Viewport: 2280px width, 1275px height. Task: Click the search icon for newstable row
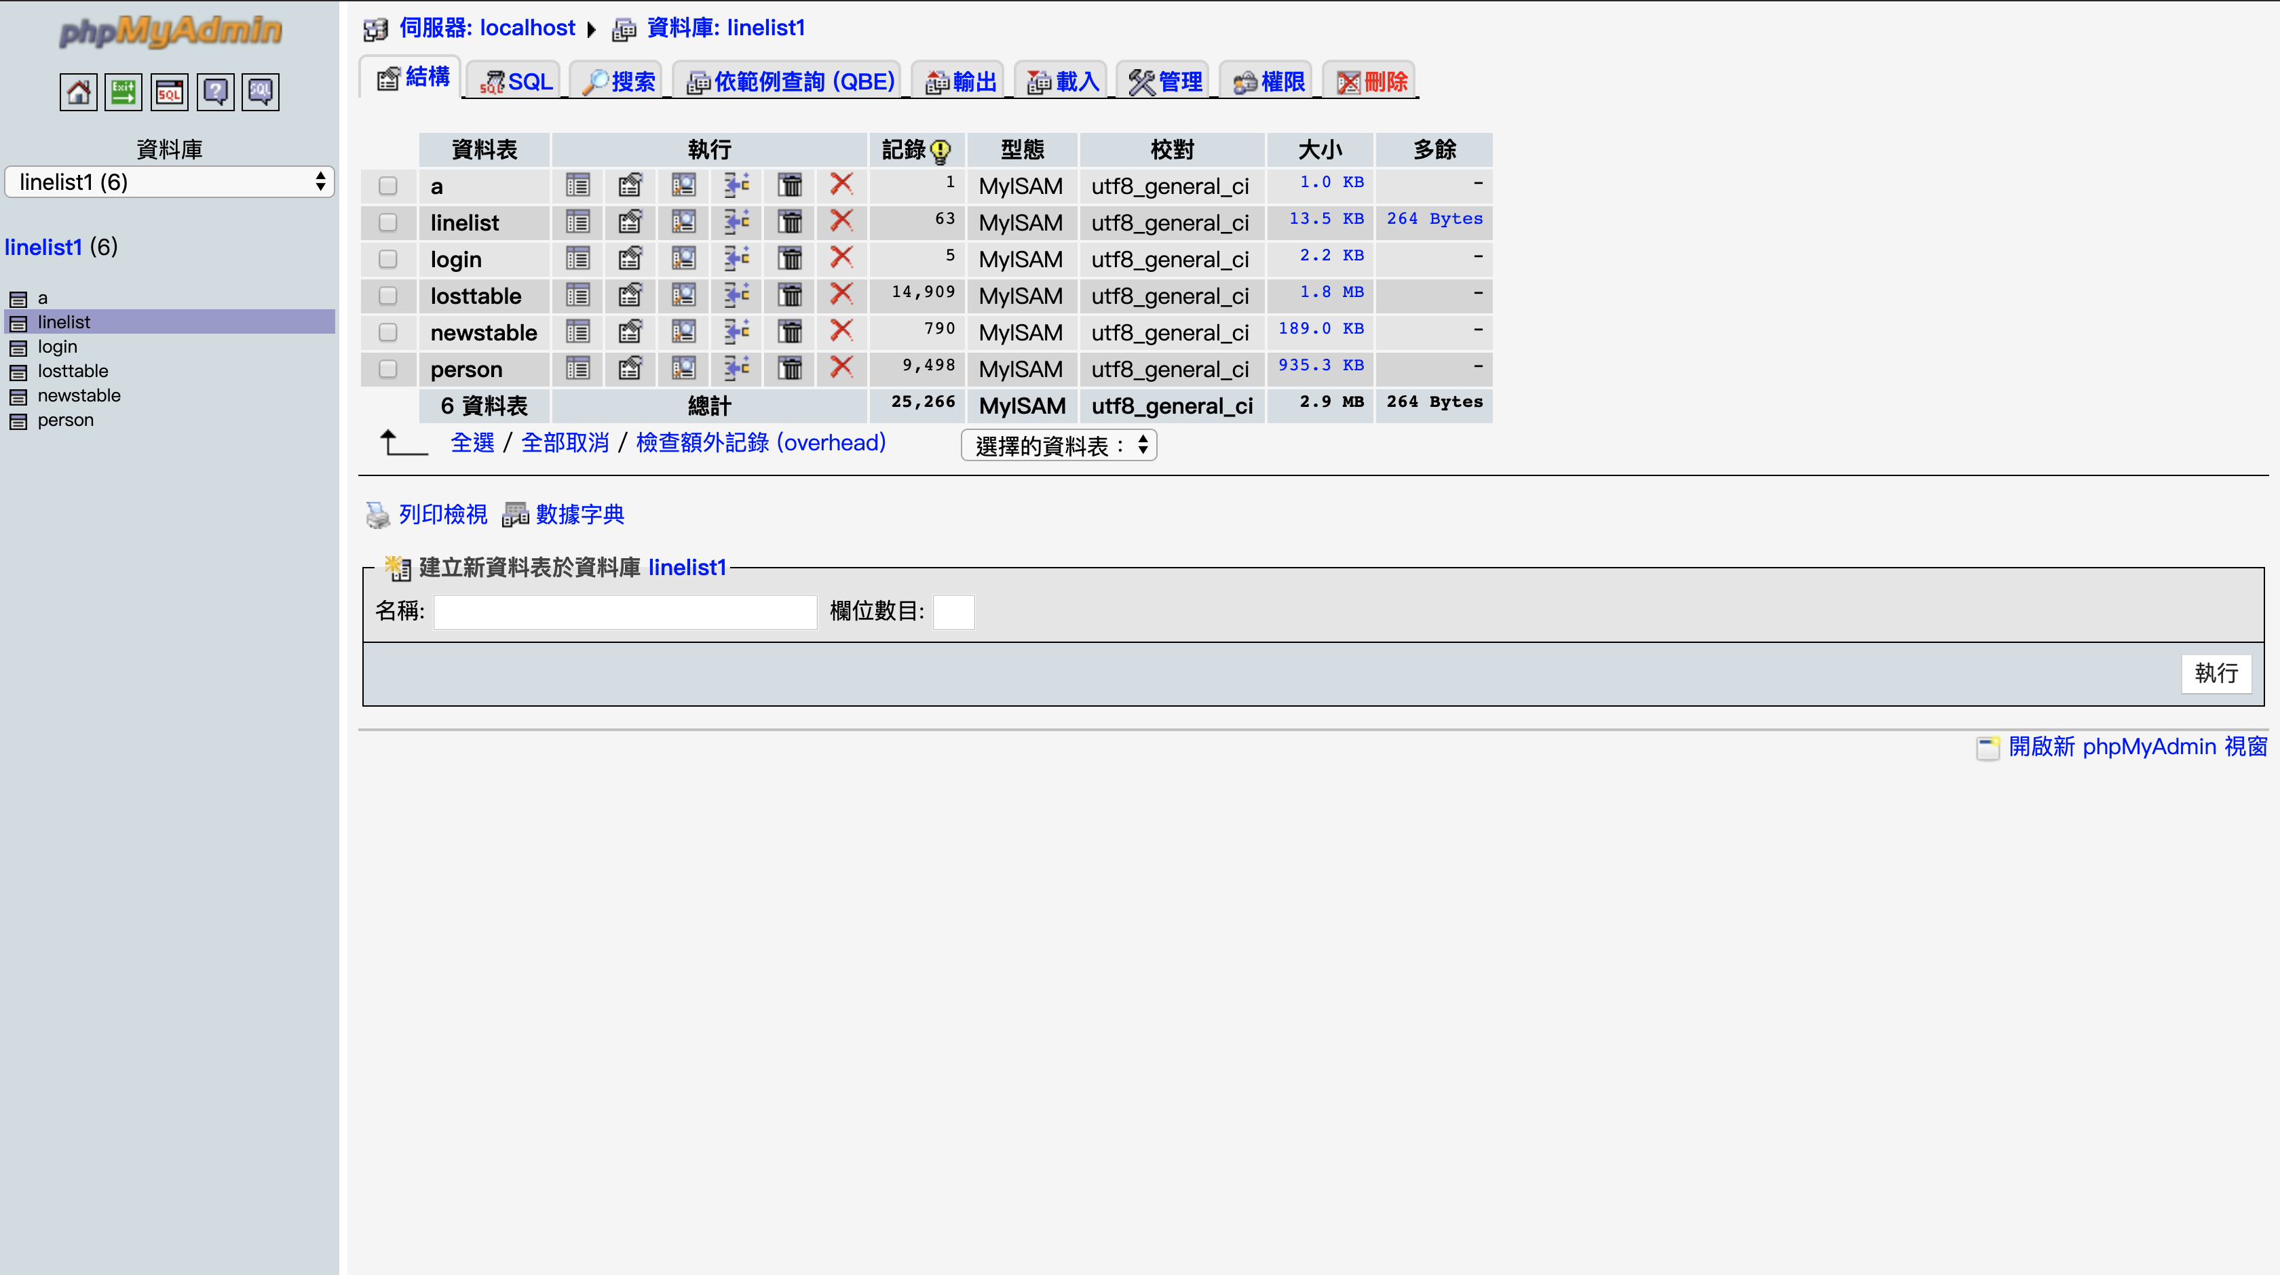click(x=683, y=331)
